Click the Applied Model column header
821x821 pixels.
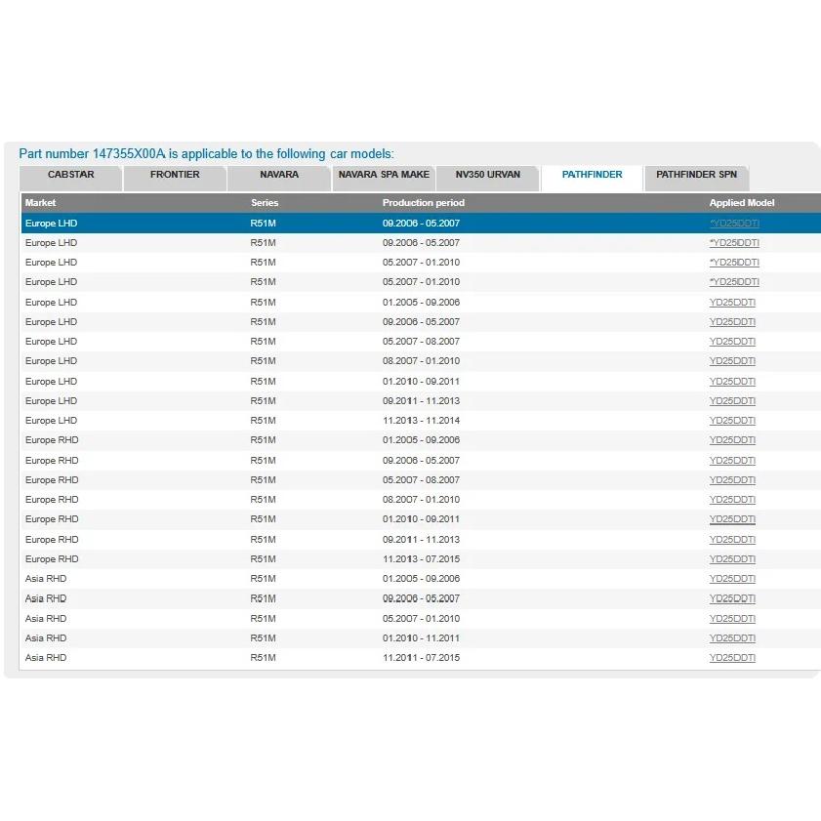(741, 203)
